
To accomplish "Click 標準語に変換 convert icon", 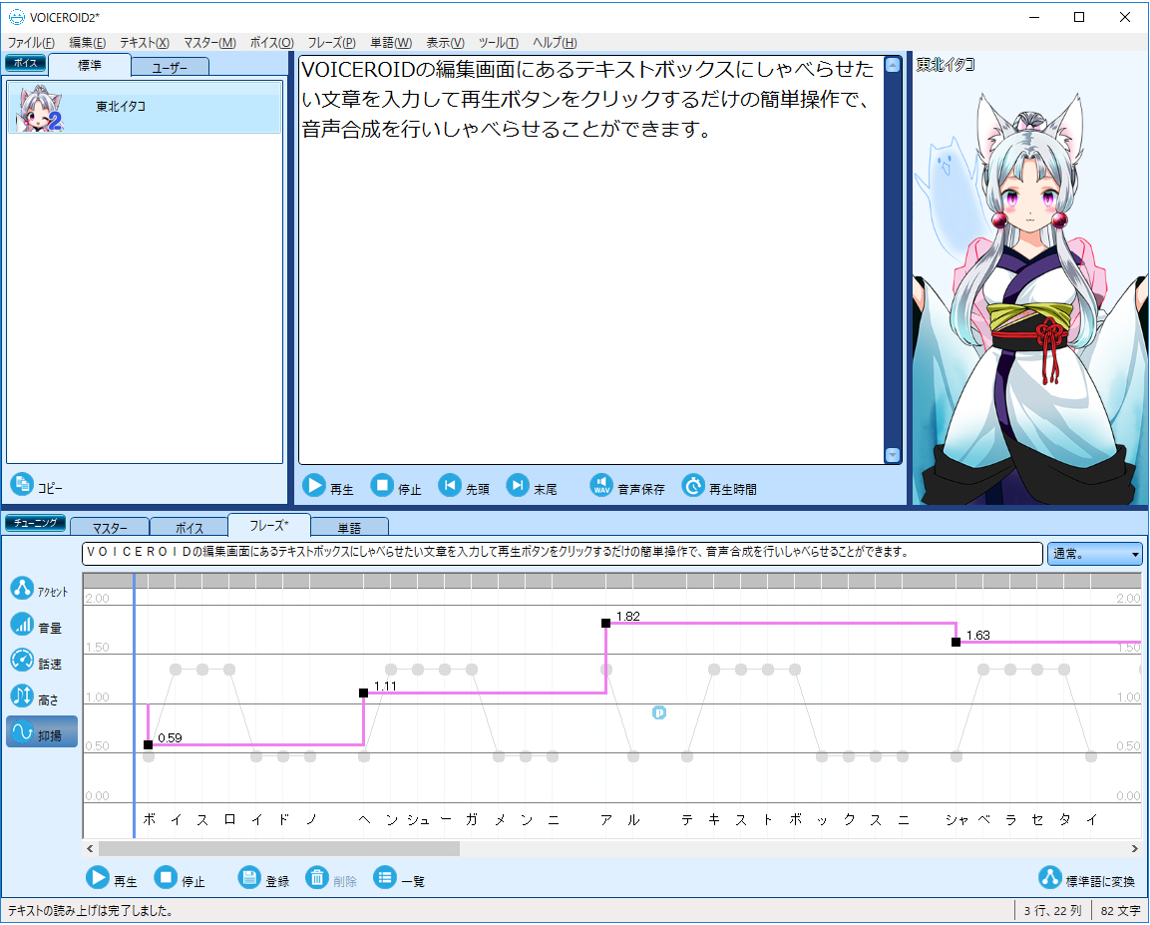I will pos(1049,876).
